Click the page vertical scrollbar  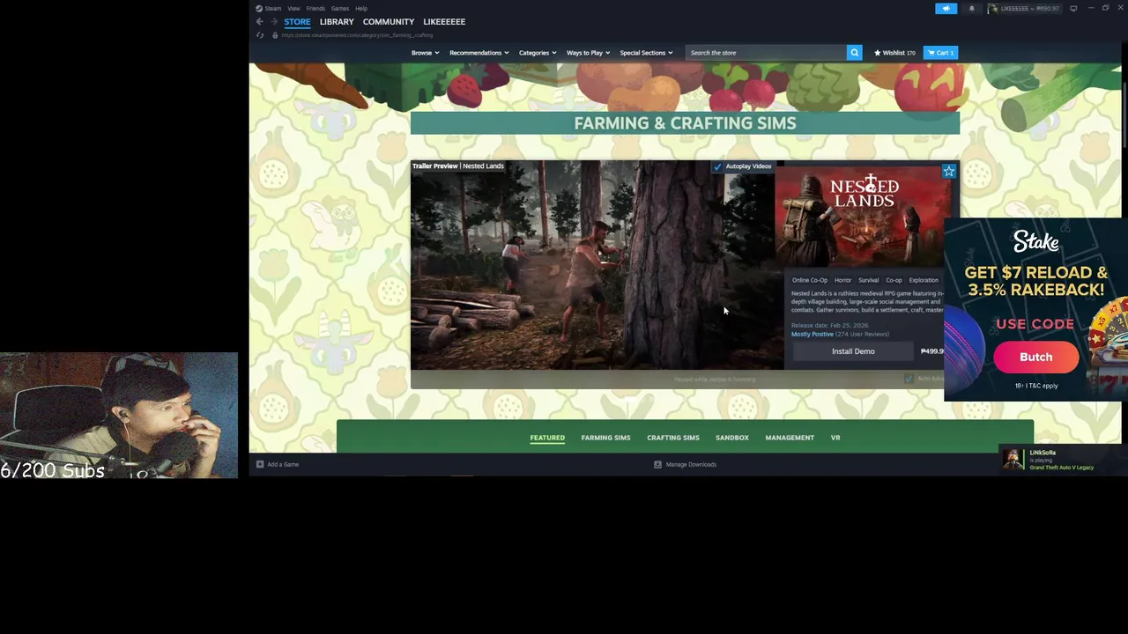pyautogui.click(x=1124, y=114)
